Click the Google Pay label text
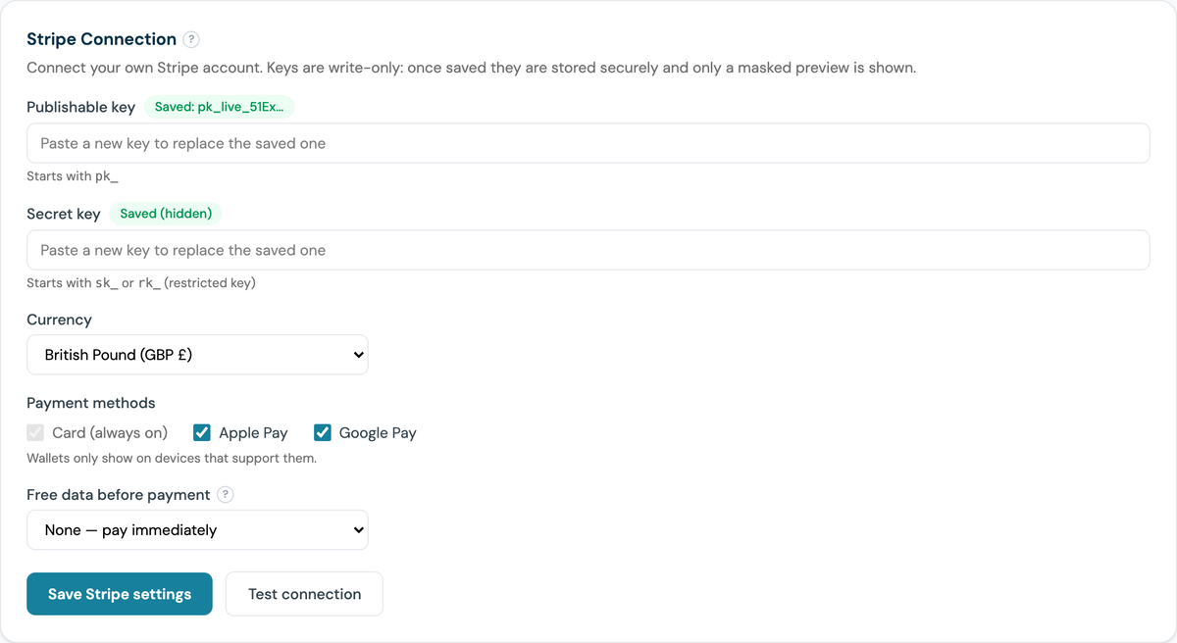The width and height of the screenshot is (1177, 643). tap(378, 432)
